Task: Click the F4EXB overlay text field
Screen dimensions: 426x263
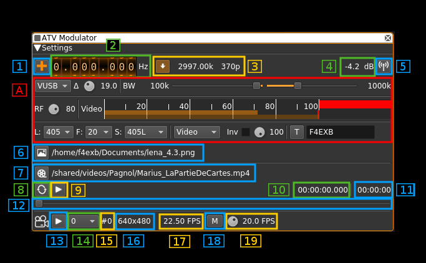Action: pyautogui.click(x=340, y=132)
